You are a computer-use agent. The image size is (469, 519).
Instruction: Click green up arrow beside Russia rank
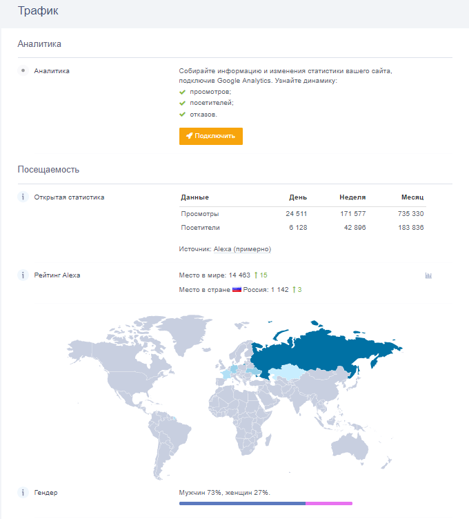(x=294, y=290)
